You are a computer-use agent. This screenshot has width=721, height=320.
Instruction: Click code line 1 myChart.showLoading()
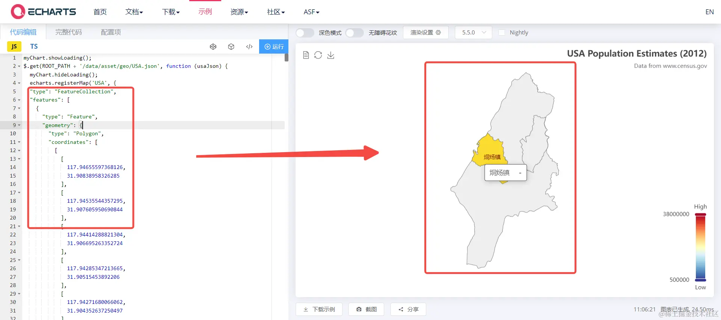57,58
